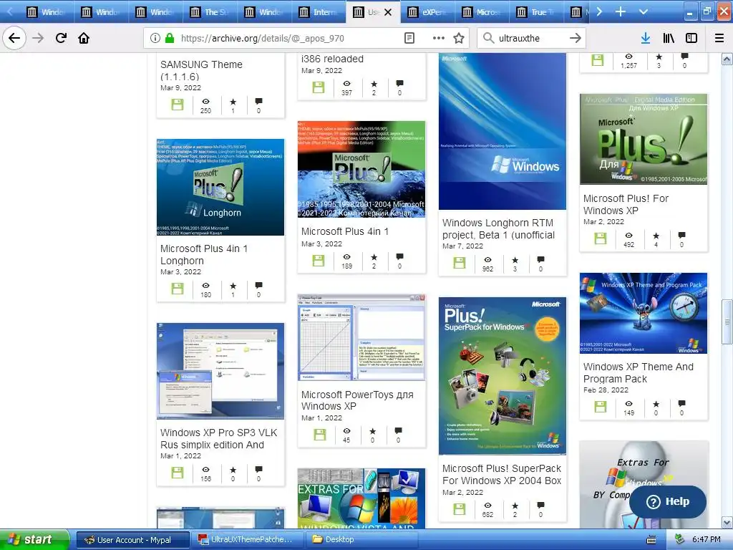Click the on-screen keyboard tray icon
This screenshot has height=550, width=733.
click(651, 540)
